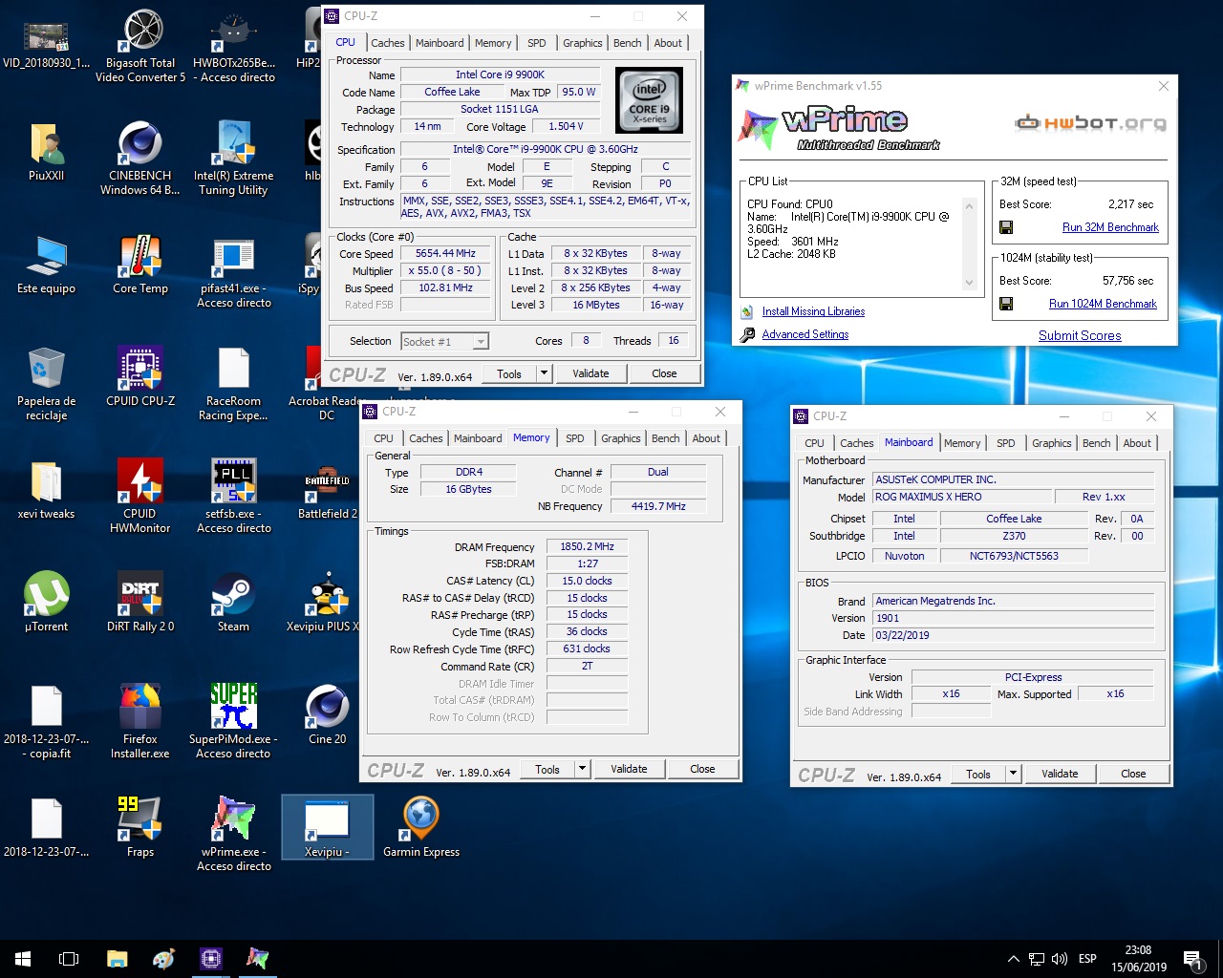Open Graphics tab in Memory CPU-Z window
Image resolution: width=1223 pixels, height=978 pixels.
[621, 438]
